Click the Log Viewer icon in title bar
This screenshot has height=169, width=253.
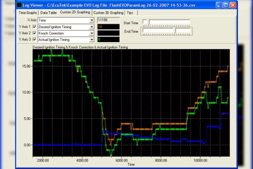click(x=19, y=5)
